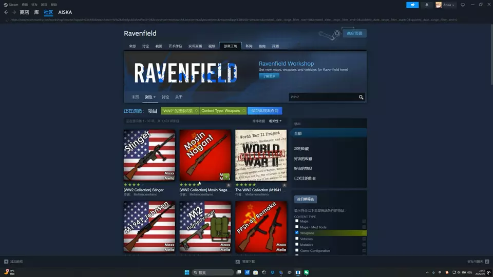Open 好友与聊天 friends and chat
493x277 pixels.
[478, 261]
